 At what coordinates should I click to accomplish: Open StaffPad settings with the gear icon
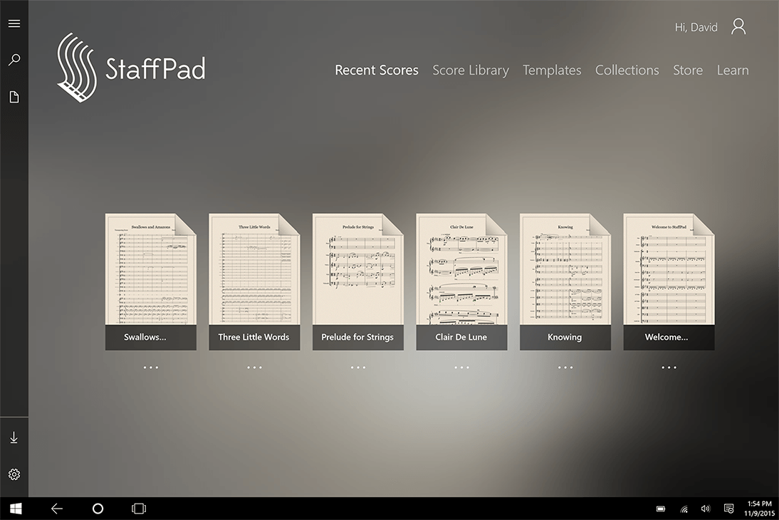click(14, 474)
